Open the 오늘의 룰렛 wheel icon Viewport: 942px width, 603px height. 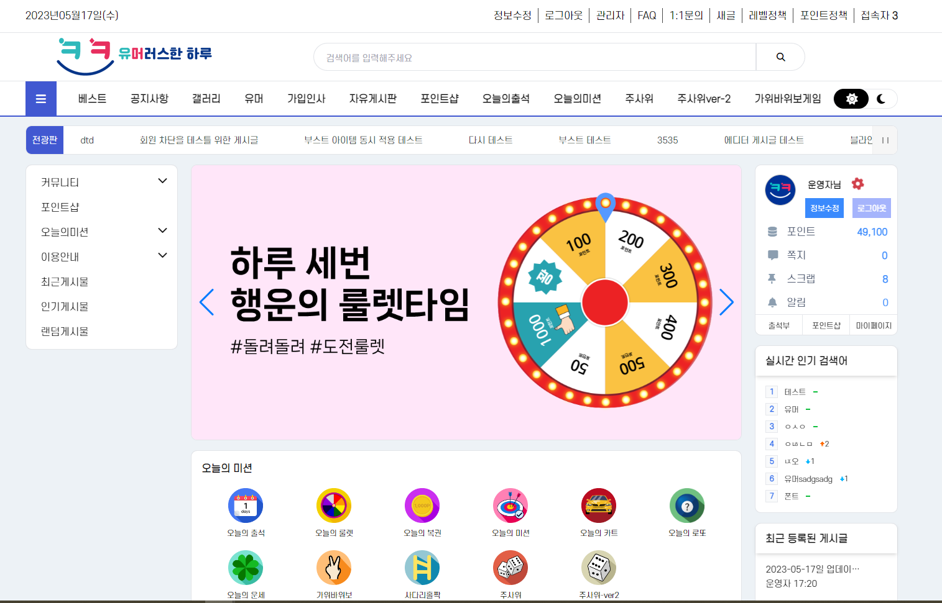tap(334, 506)
